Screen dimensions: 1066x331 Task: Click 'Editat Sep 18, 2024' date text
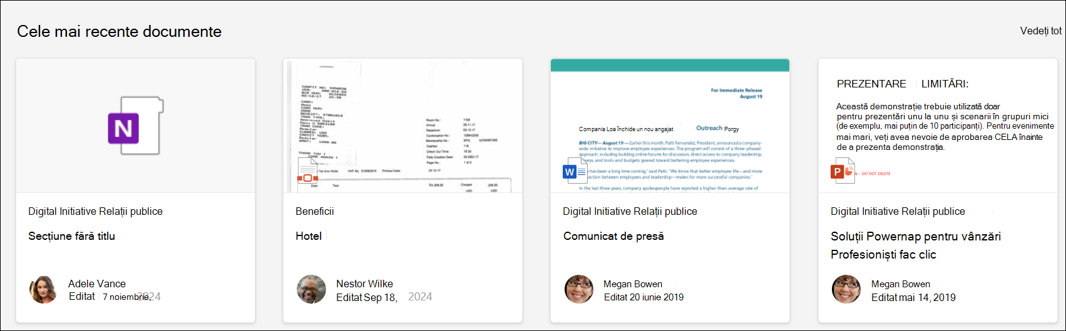[384, 297]
